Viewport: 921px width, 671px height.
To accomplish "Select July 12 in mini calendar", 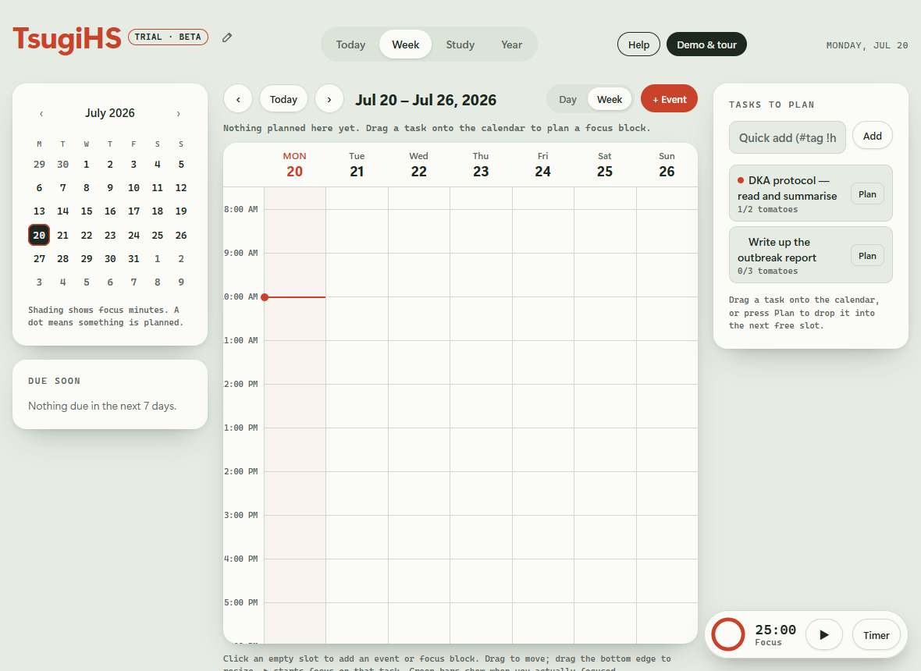I will (x=181, y=188).
